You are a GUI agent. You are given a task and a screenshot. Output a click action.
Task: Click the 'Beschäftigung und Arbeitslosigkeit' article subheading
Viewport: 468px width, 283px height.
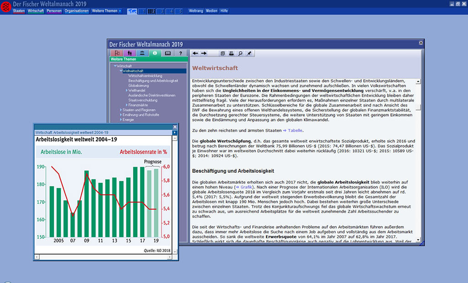[233, 171]
